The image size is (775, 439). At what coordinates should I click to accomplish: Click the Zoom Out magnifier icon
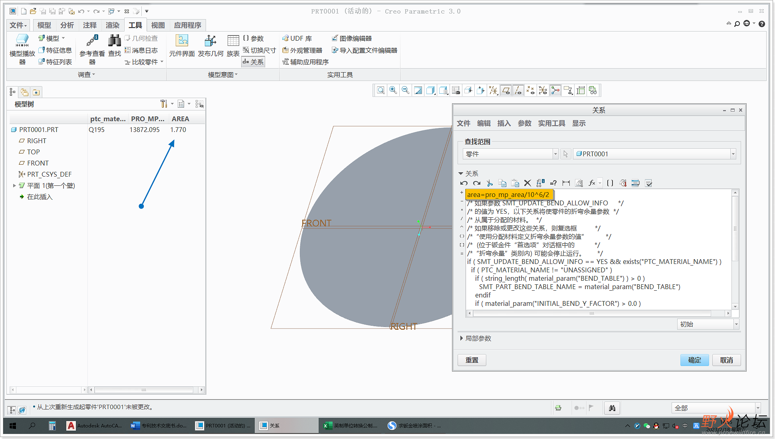(406, 91)
